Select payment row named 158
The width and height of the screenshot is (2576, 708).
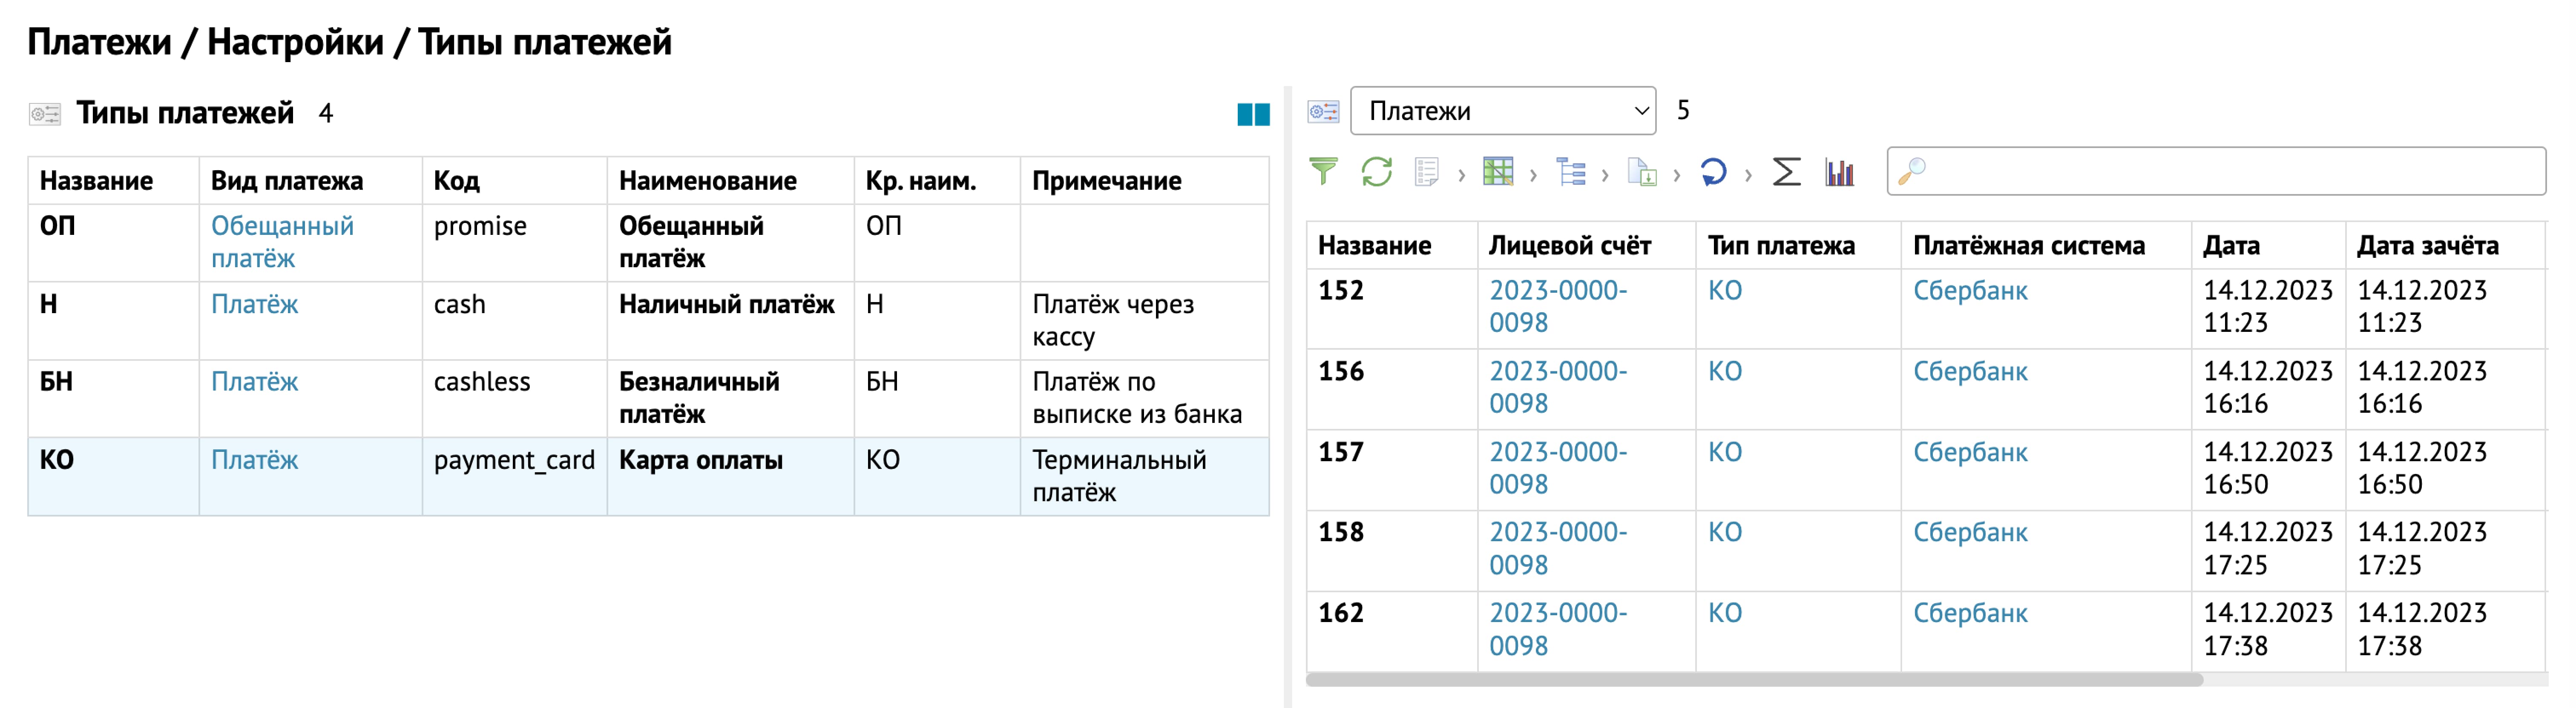(1341, 532)
